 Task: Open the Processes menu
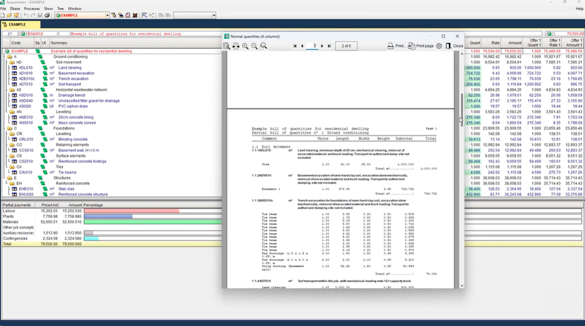(32, 9)
